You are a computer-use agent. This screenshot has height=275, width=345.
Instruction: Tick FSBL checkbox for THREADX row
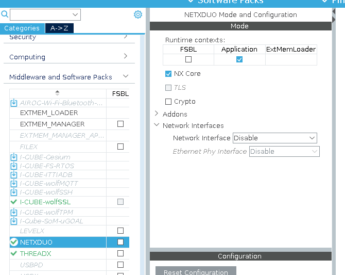click(120, 253)
